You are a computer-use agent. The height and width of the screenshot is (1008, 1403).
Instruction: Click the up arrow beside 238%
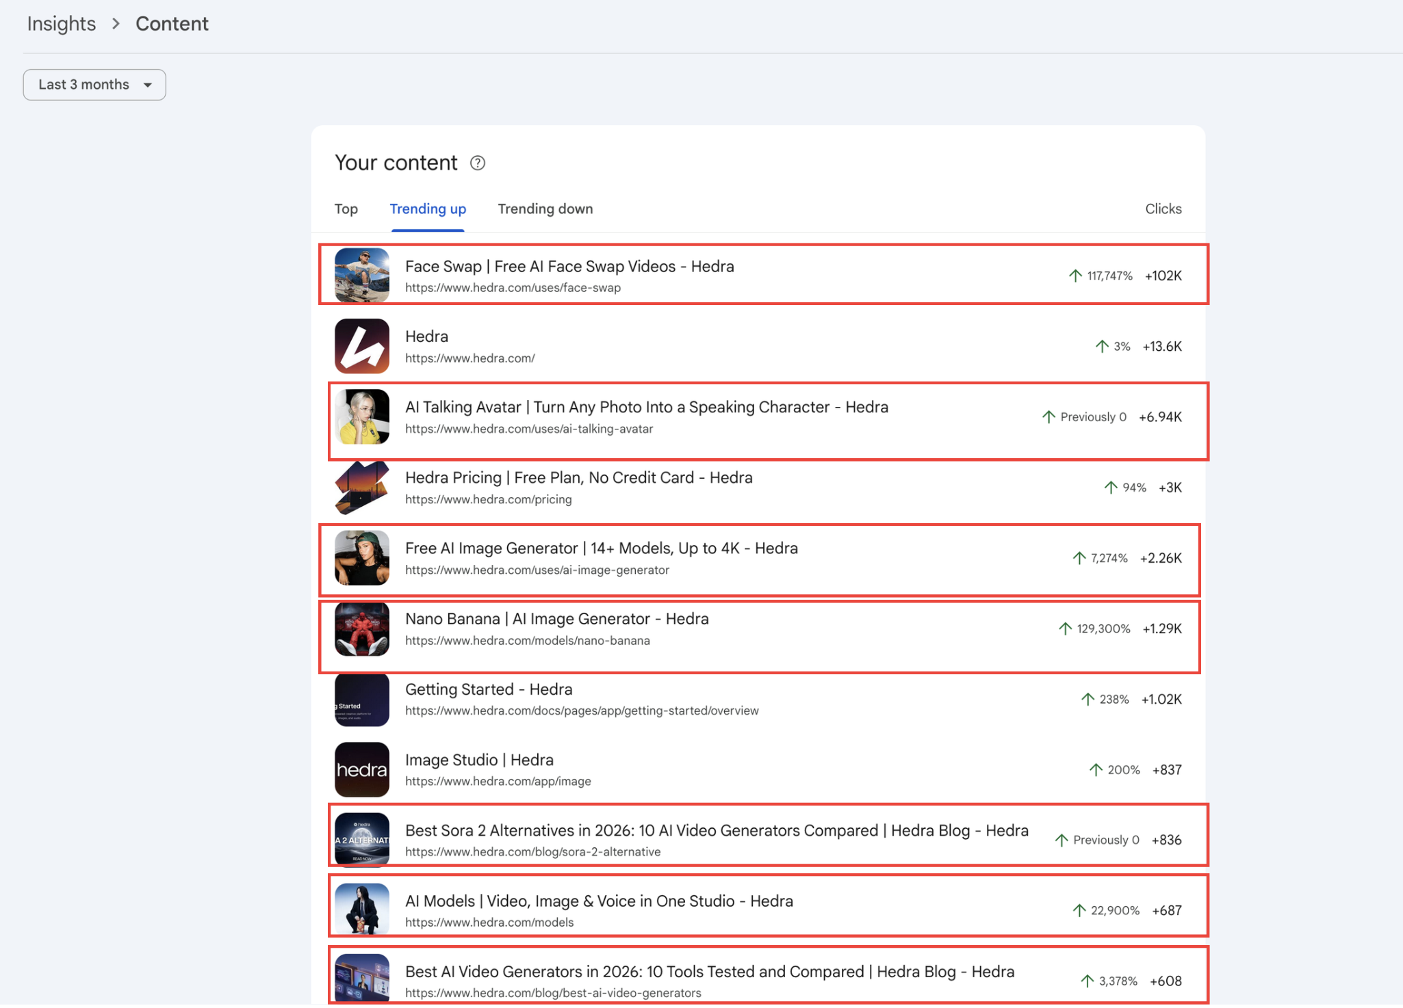(x=1087, y=700)
